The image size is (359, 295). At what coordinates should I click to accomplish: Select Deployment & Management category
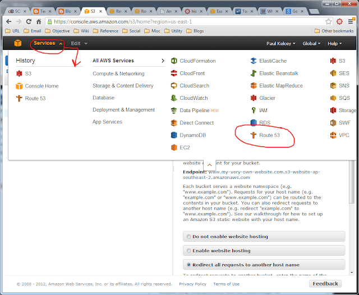point(123,110)
